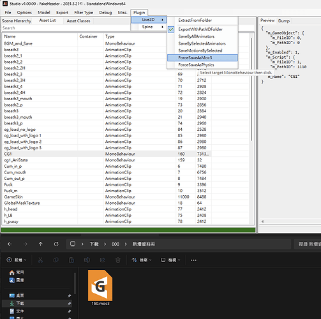Open the New item dropdown in Explorer

[x=17, y=260]
